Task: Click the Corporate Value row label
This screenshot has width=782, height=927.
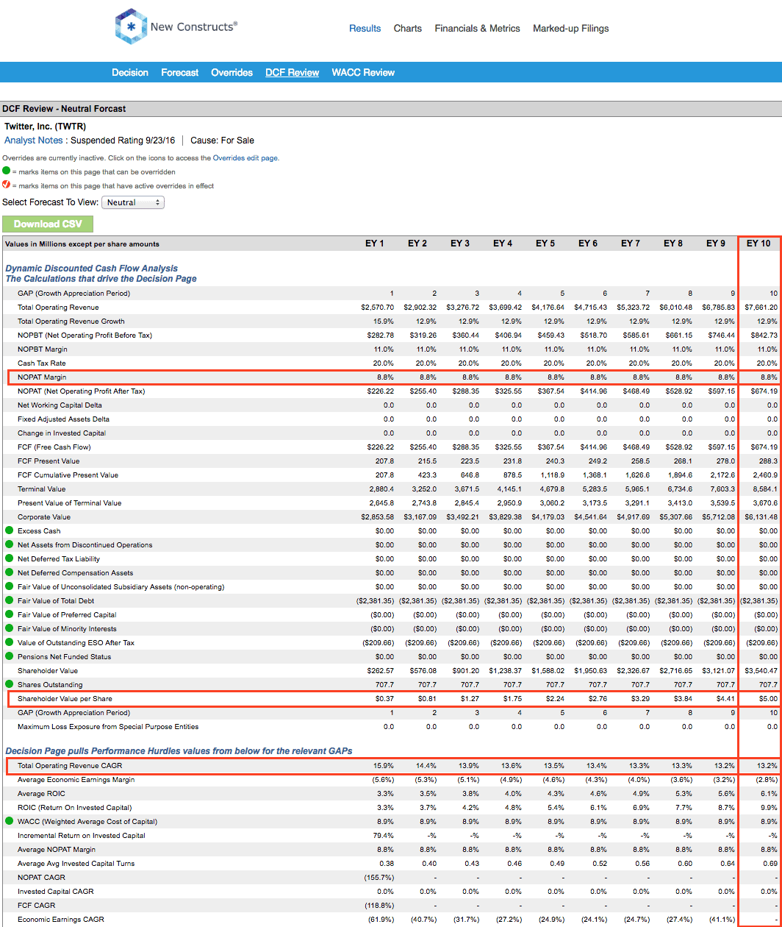Action: [44, 516]
